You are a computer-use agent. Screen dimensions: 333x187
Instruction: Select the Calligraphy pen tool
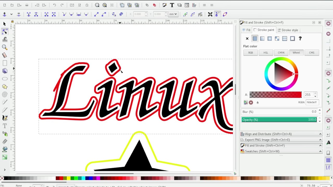[5, 118]
